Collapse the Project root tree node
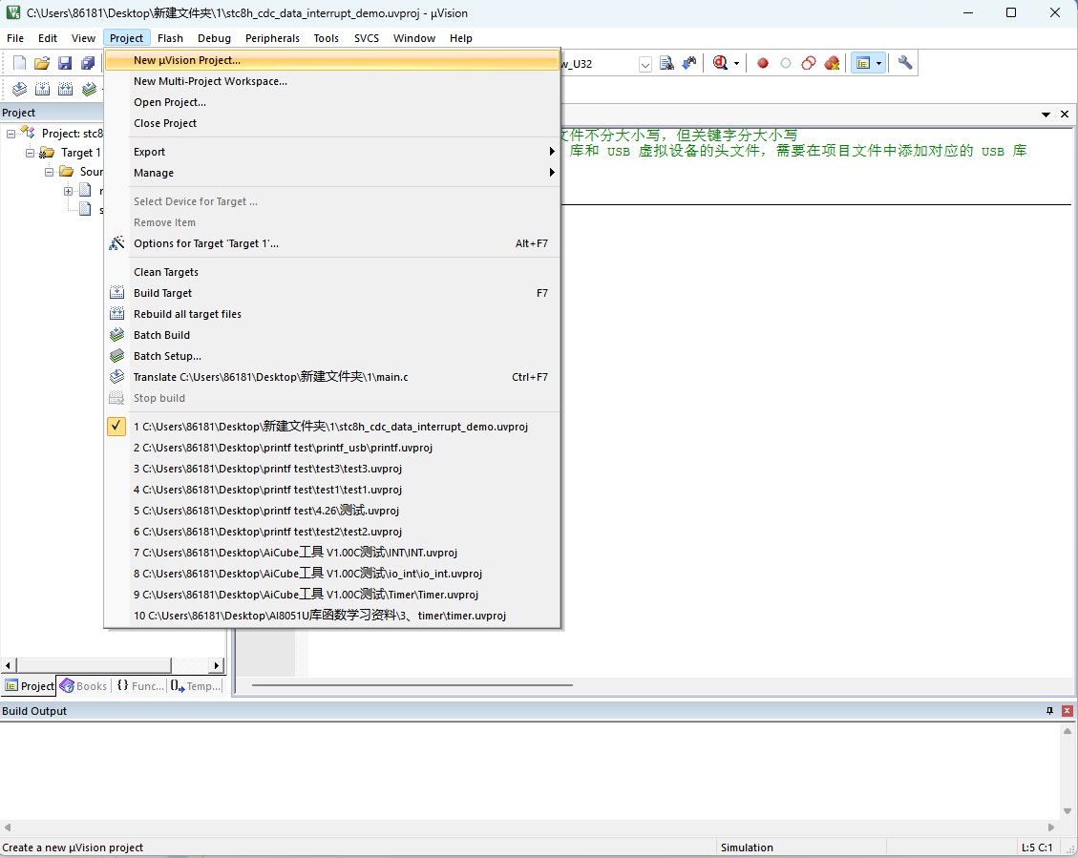 point(11,134)
